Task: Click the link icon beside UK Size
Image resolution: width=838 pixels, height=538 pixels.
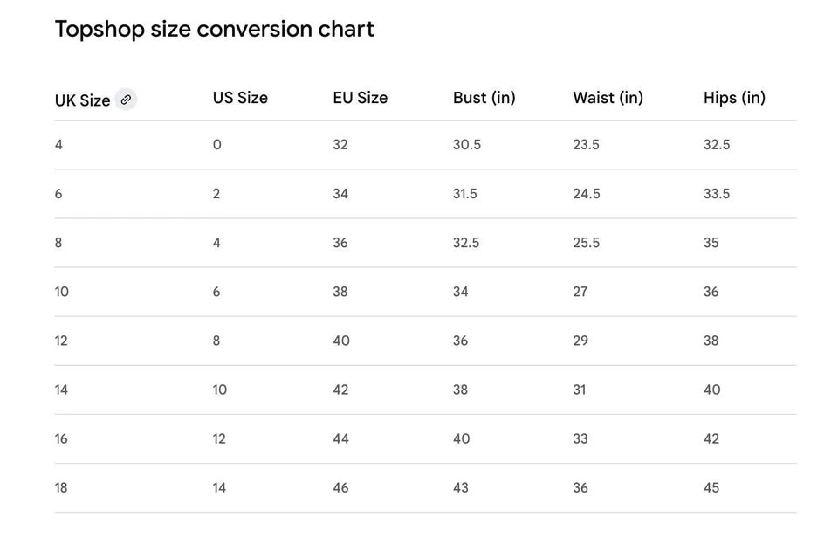Action: pyautogui.click(x=127, y=100)
